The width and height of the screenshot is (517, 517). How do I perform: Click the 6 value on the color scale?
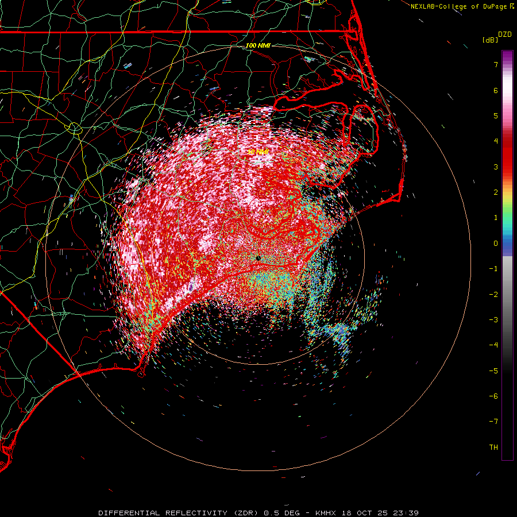(496, 90)
